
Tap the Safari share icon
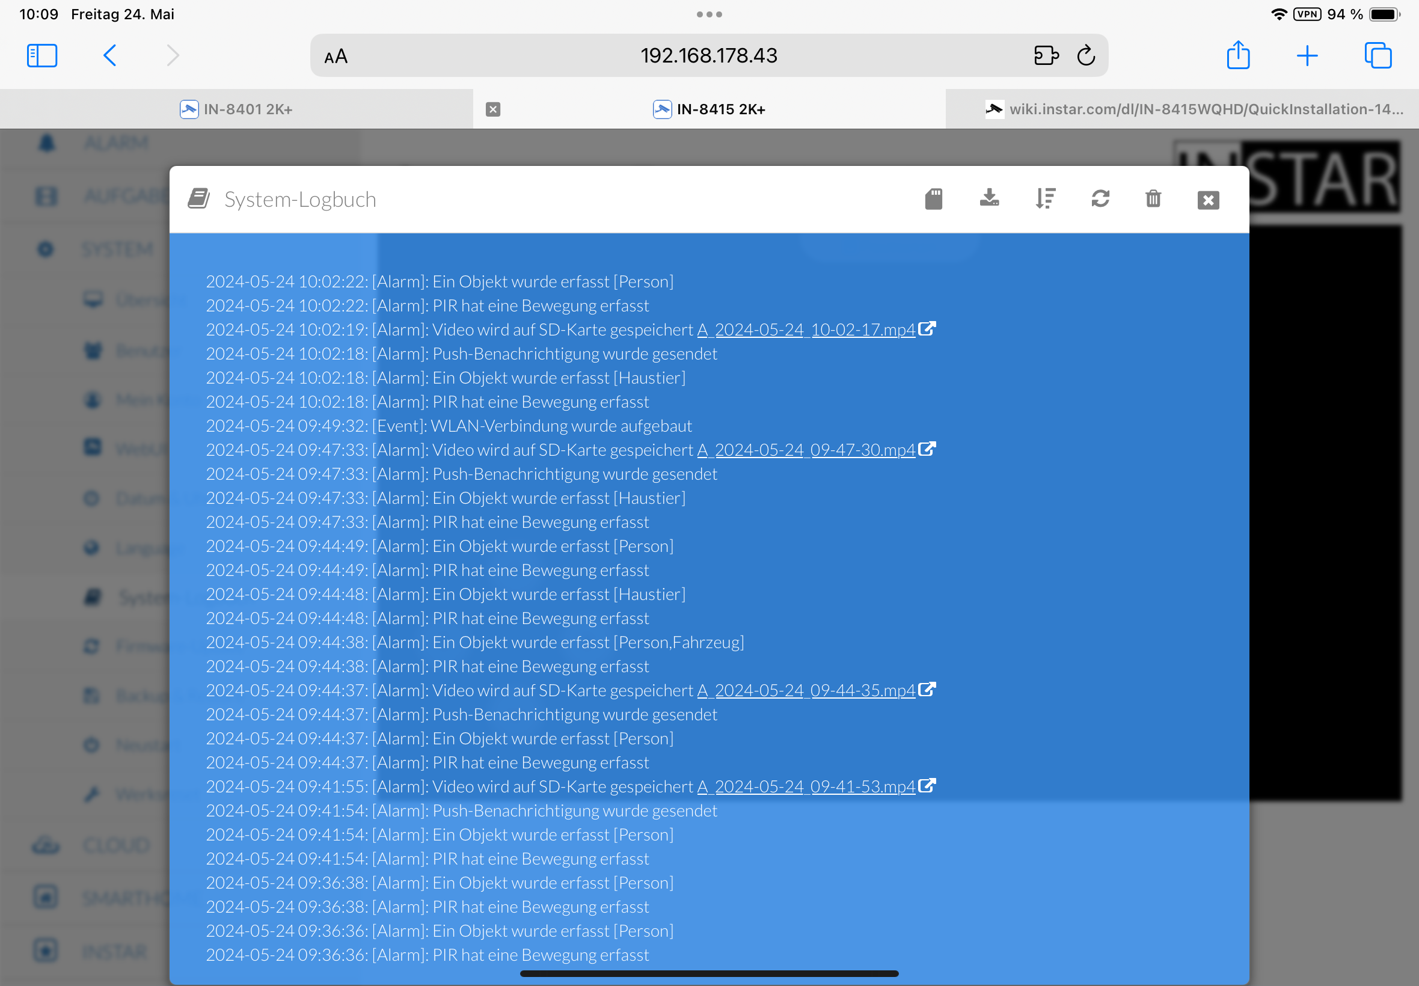(1238, 55)
